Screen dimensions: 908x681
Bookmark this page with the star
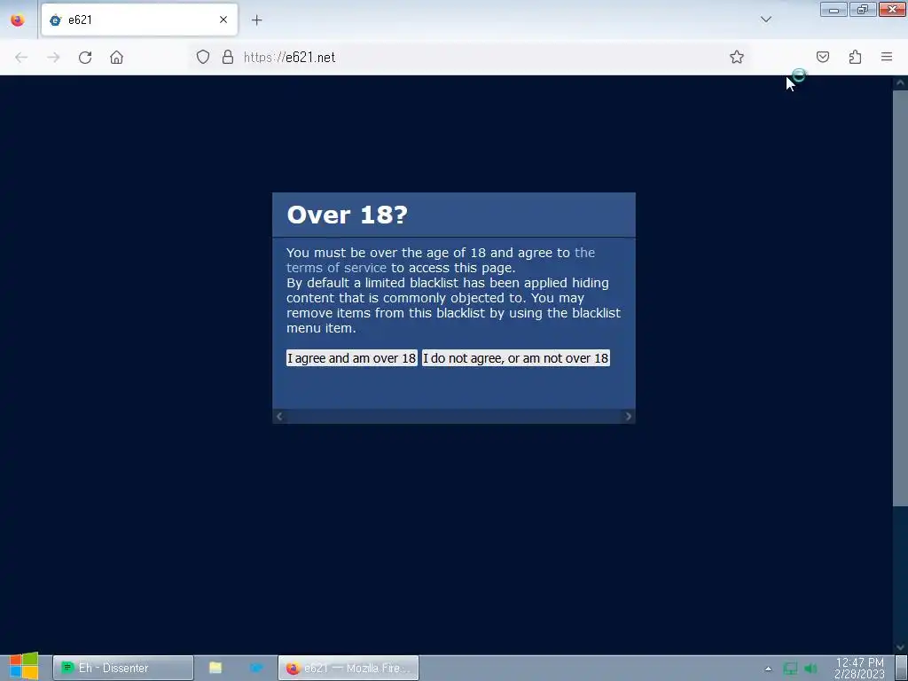(x=737, y=57)
